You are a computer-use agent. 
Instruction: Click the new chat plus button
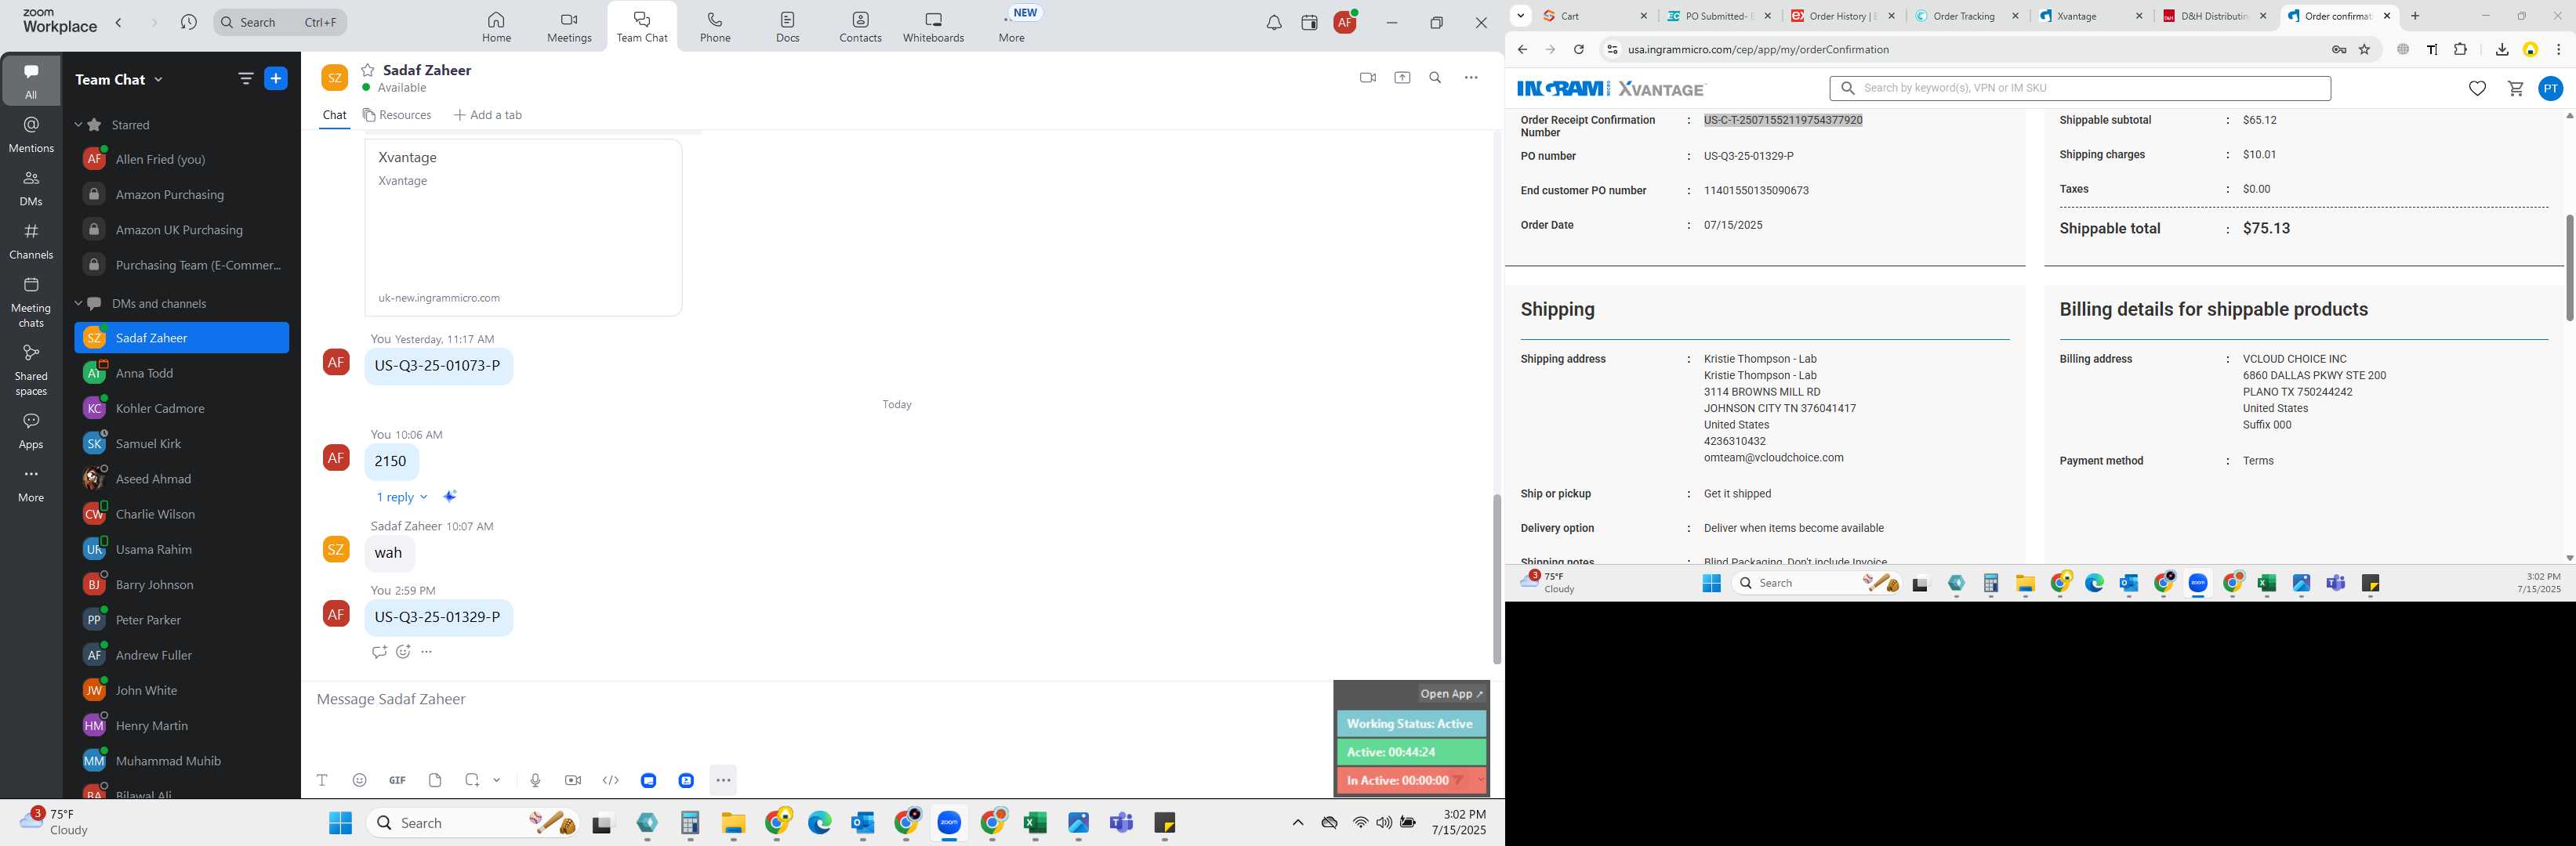click(x=276, y=79)
